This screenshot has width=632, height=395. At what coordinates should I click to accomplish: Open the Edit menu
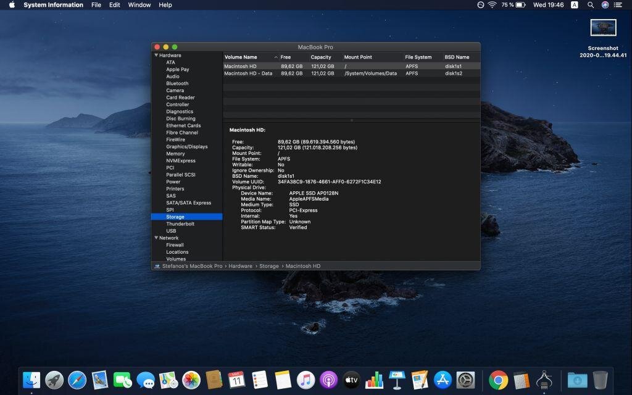(x=114, y=5)
